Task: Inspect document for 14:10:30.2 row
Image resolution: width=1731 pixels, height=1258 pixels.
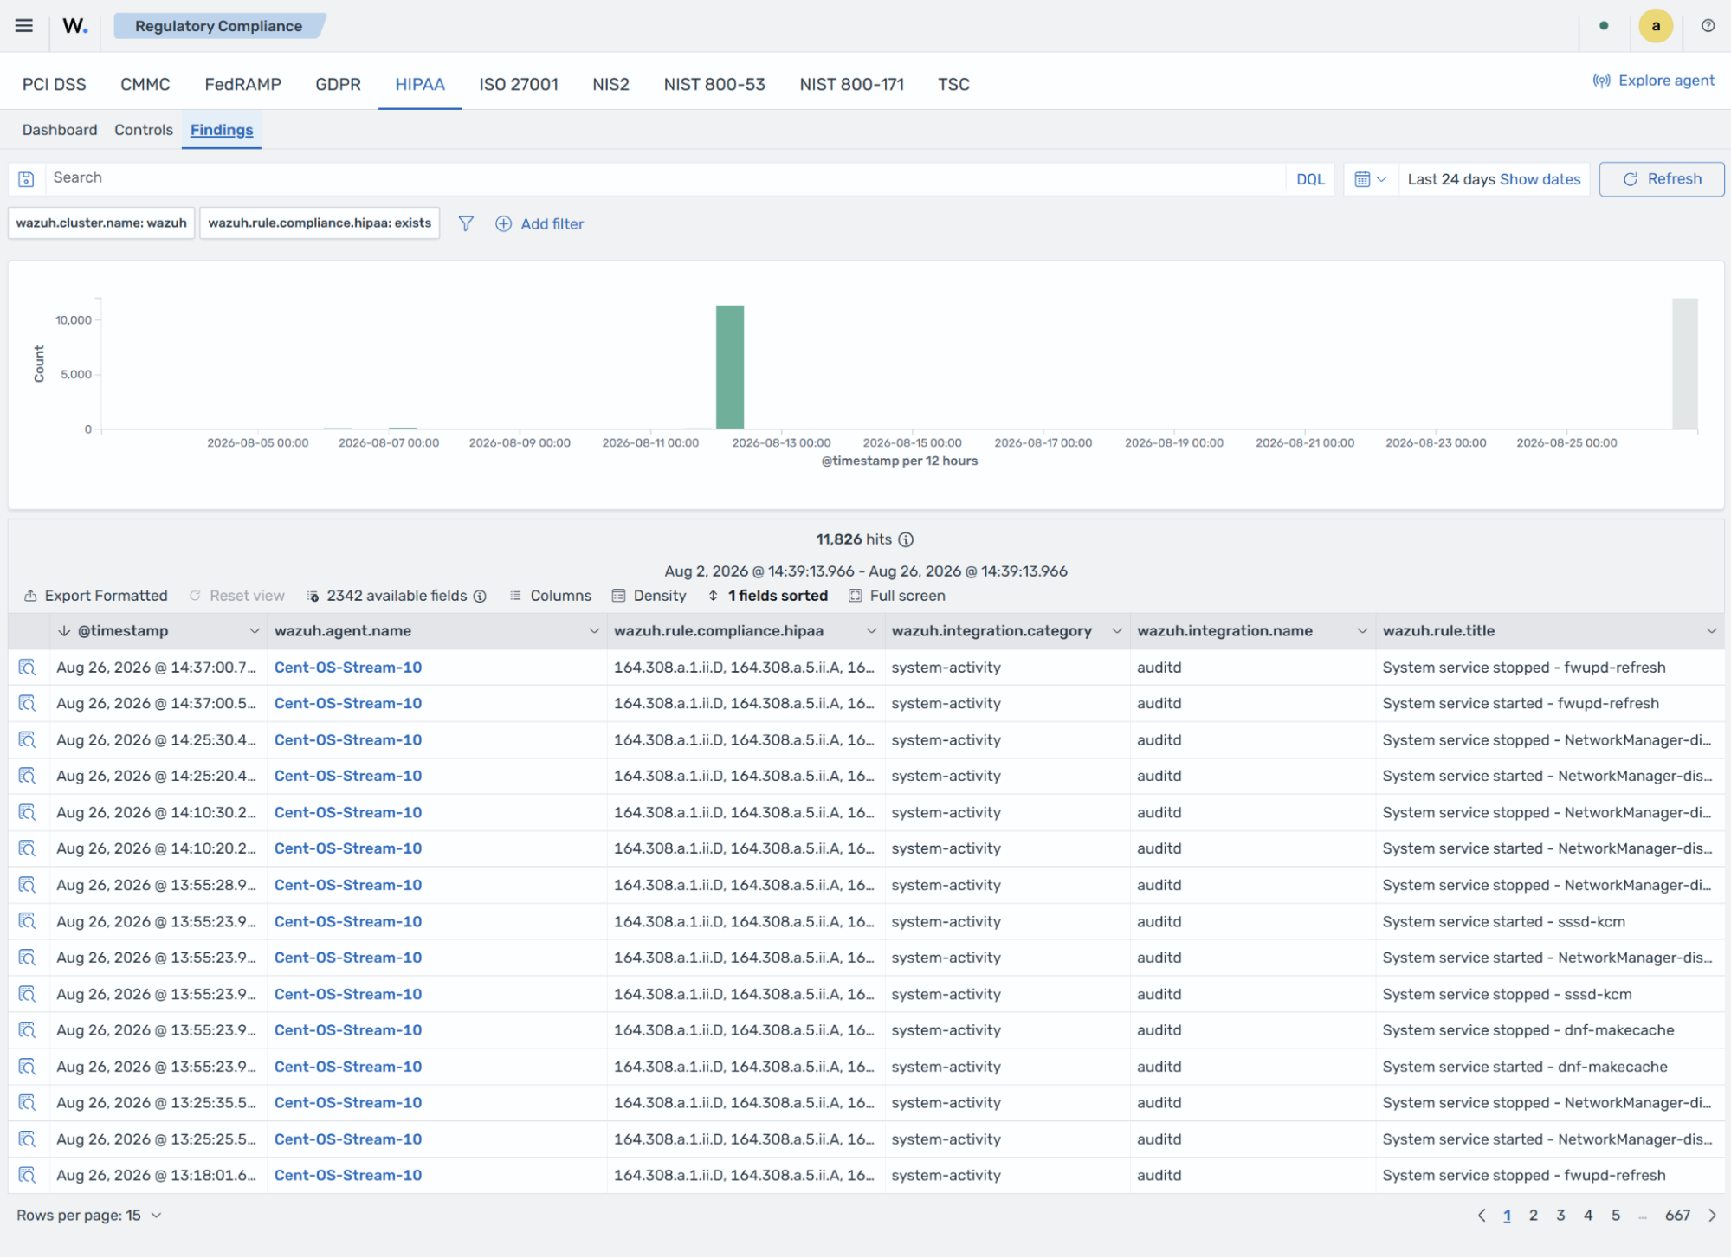Action: (x=28, y=813)
